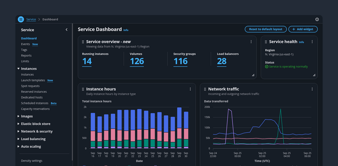Screen dimensions: 338x166
Task: Expand the Images navigation section
Action: [x=18, y=116]
